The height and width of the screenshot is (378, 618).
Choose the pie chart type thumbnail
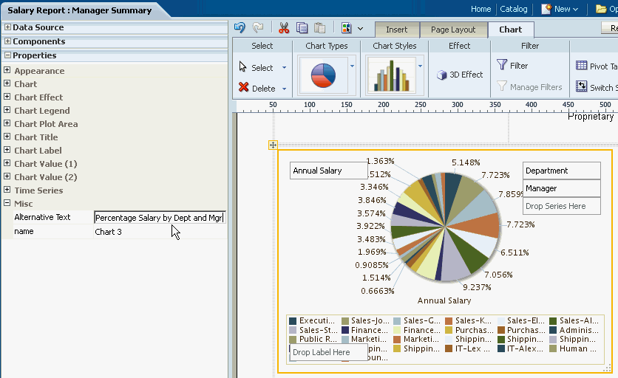323,75
